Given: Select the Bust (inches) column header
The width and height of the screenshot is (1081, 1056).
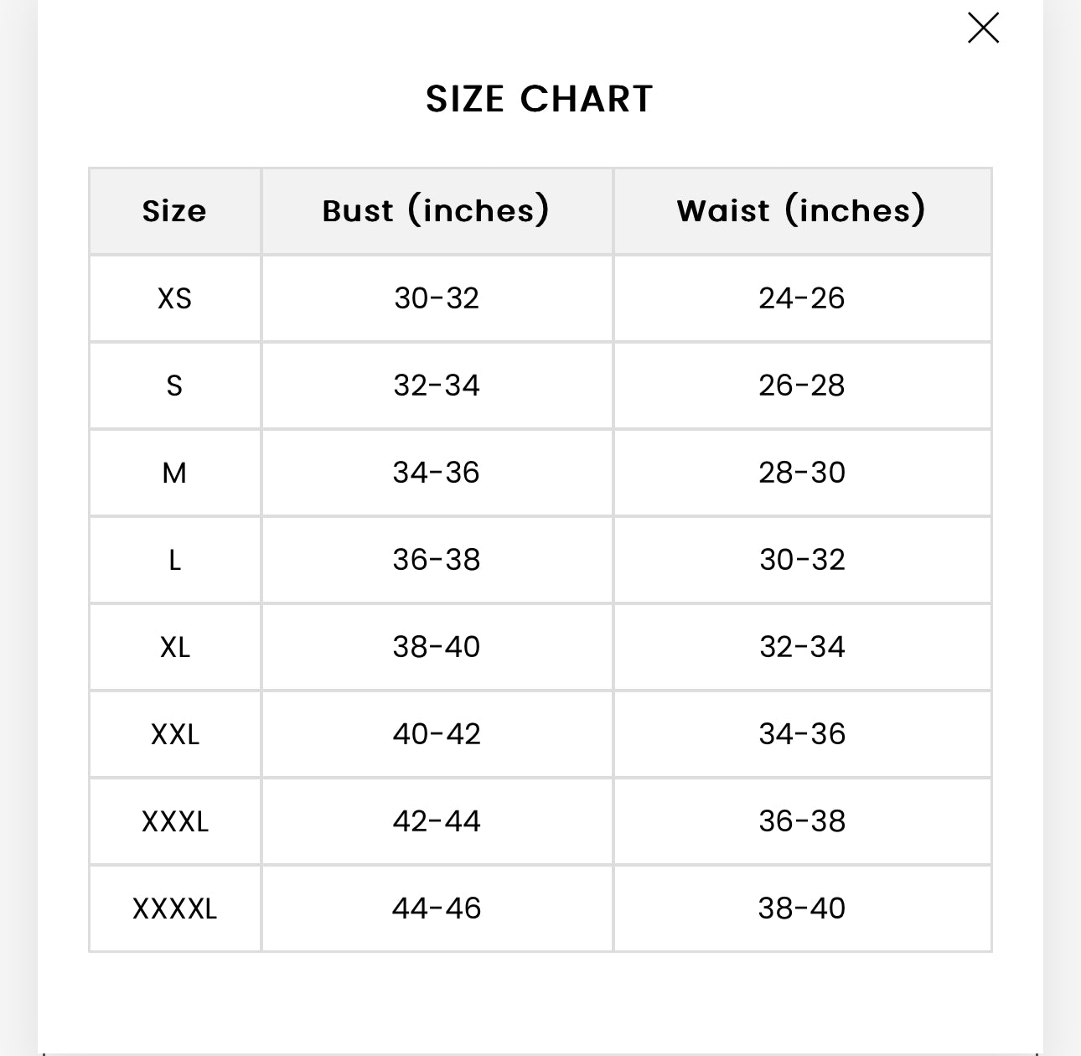Looking at the screenshot, I should tap(437, 210).
